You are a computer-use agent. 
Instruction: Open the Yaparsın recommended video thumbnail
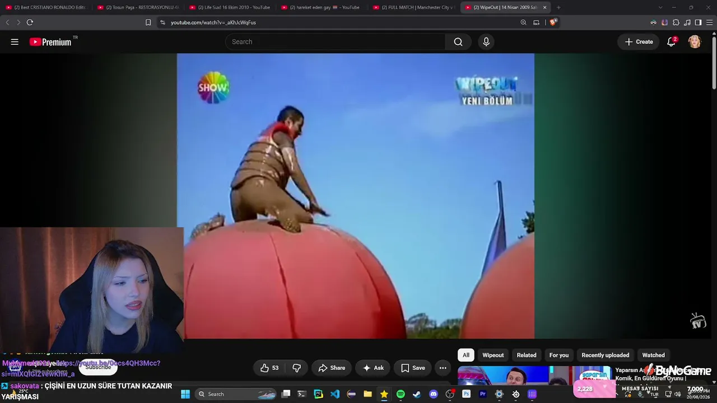(534, 376)
